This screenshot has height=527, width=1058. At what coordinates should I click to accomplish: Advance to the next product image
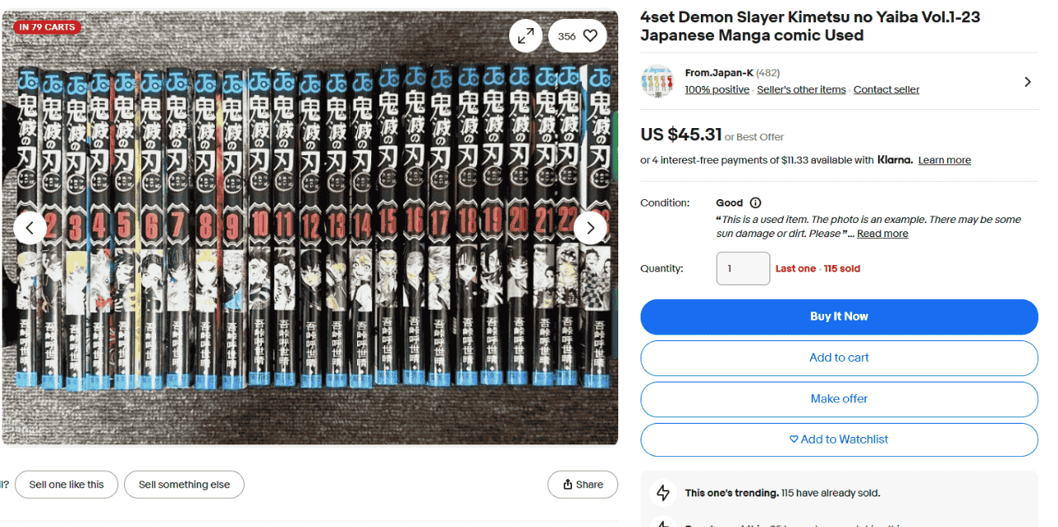pyautogui.click(x=590, y=227)
